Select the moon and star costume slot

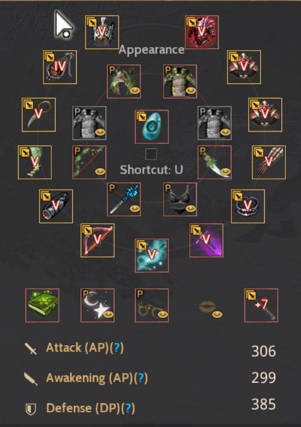click(x=97, y=305)
